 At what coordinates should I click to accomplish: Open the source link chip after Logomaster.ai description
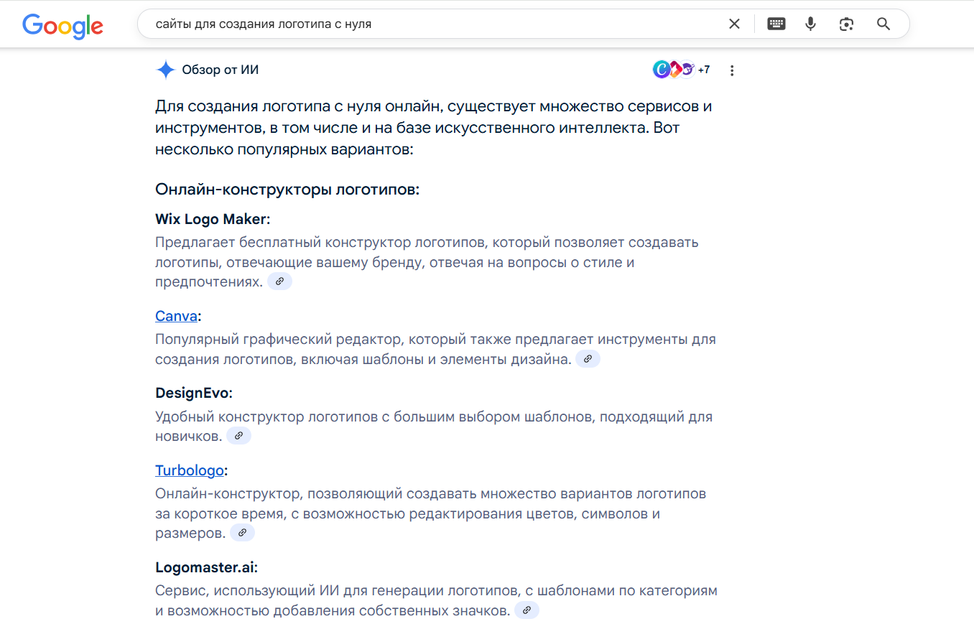click(527, 610)
